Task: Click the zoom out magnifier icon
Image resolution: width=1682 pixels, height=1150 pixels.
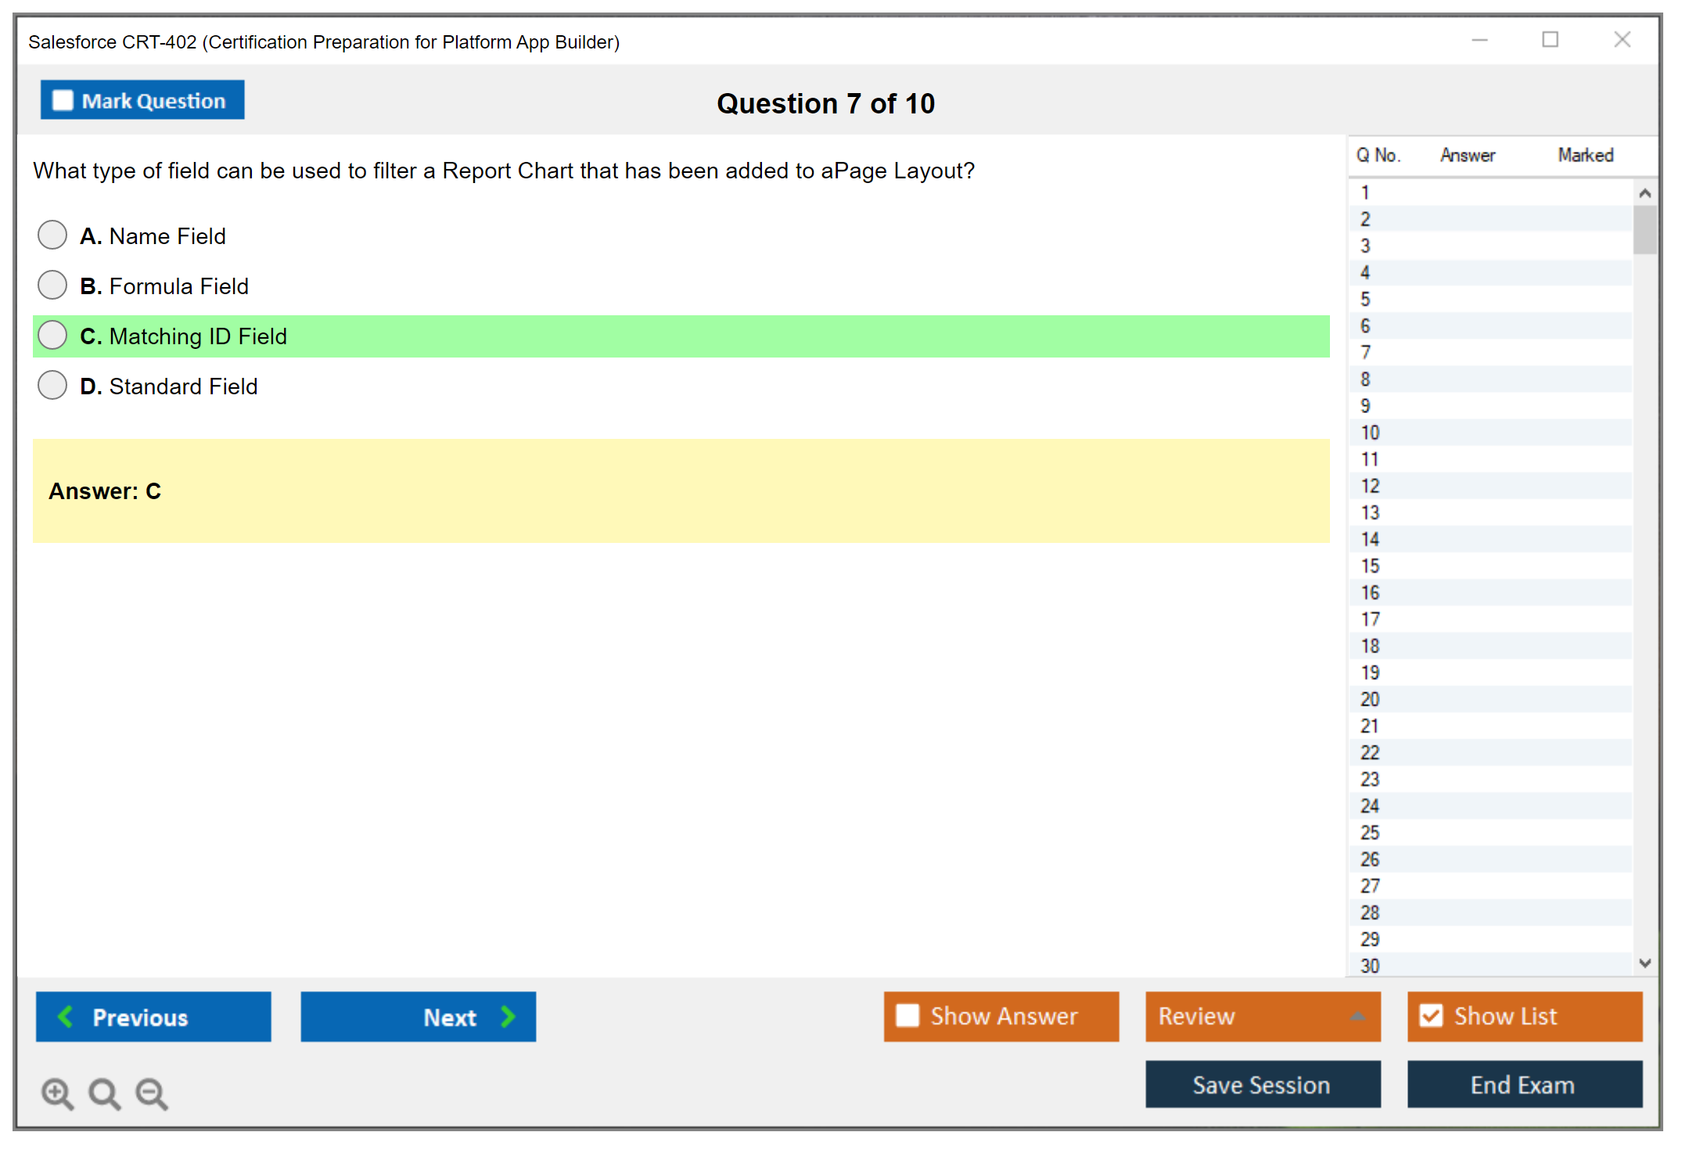Action: click(151, 1093)
